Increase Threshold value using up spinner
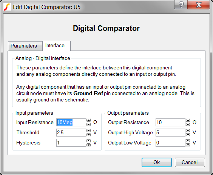Viewport: 213px width, 175px height. [x=89, y=130]
